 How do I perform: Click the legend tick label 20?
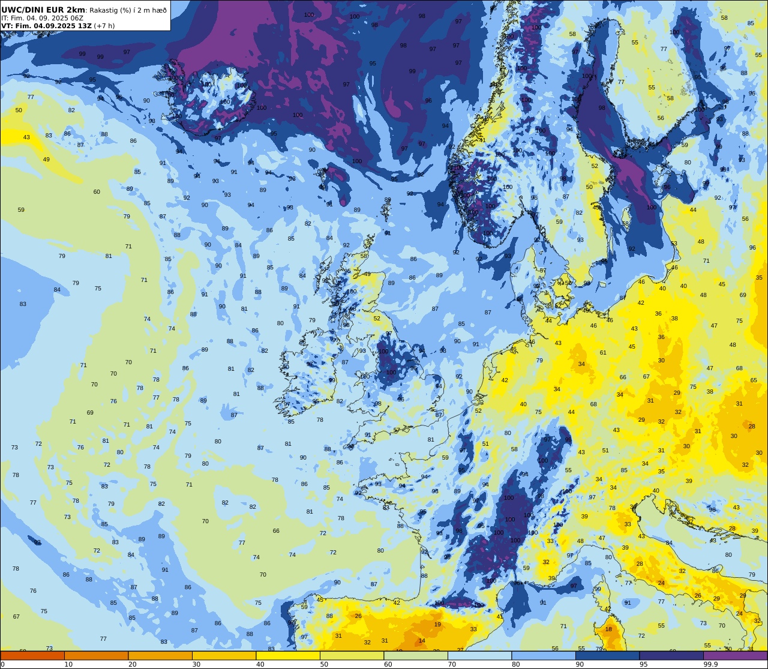tap(133, 664)
